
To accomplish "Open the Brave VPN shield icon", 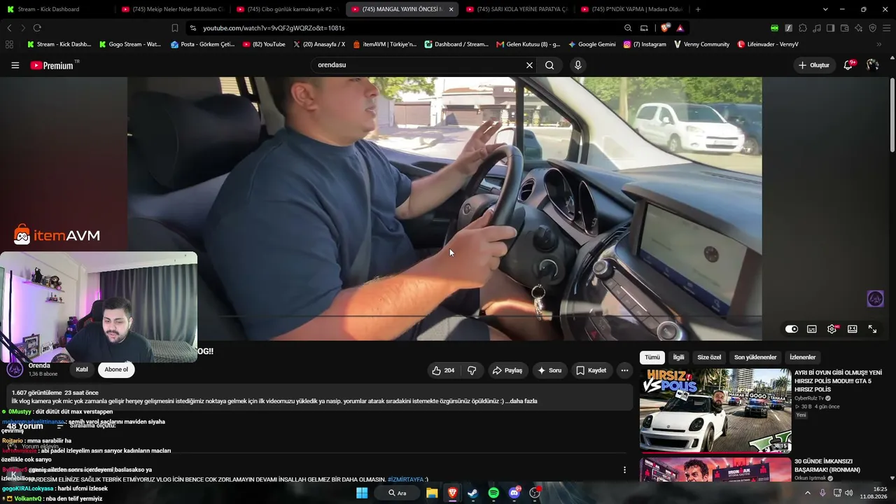I will (872, 28).
